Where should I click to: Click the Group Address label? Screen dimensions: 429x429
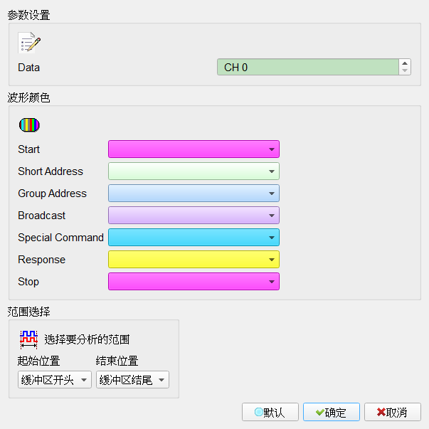[x=52, y=194]
